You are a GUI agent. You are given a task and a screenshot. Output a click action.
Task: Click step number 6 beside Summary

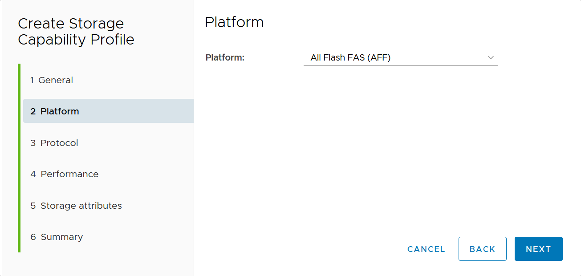click(x=33, y=237)
